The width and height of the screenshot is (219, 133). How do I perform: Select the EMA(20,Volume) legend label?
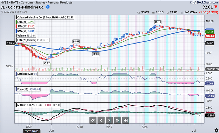pos(33,40)
